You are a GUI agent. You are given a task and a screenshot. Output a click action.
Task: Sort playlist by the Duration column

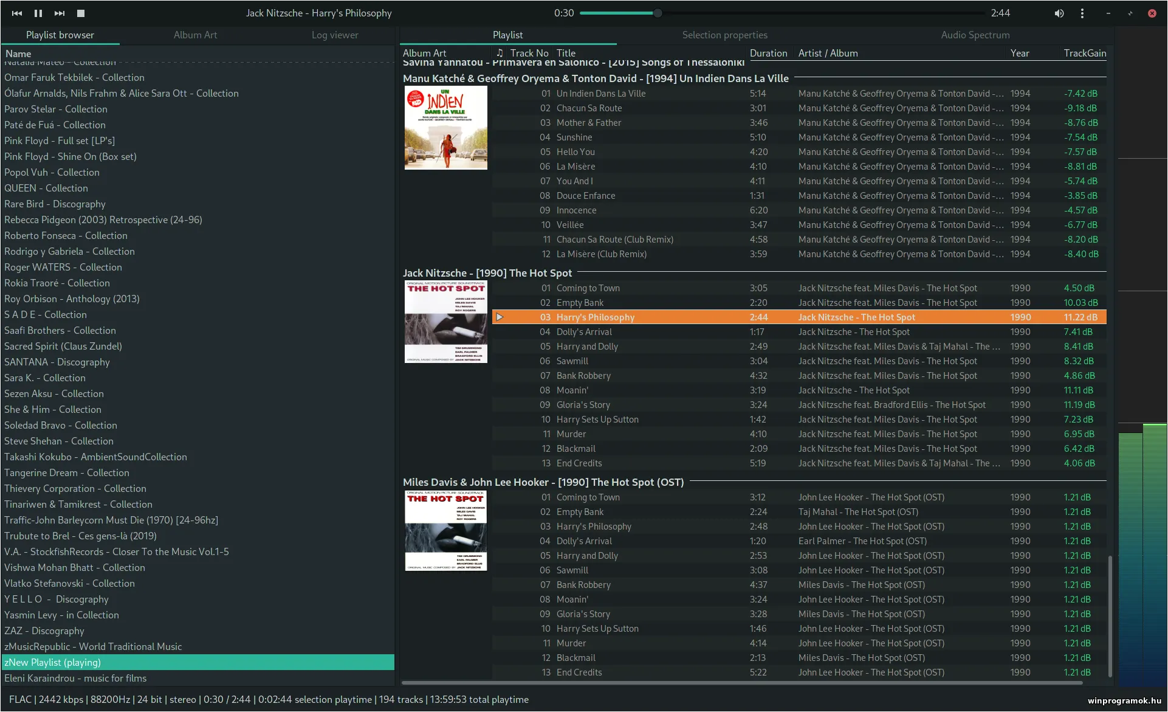768,53
